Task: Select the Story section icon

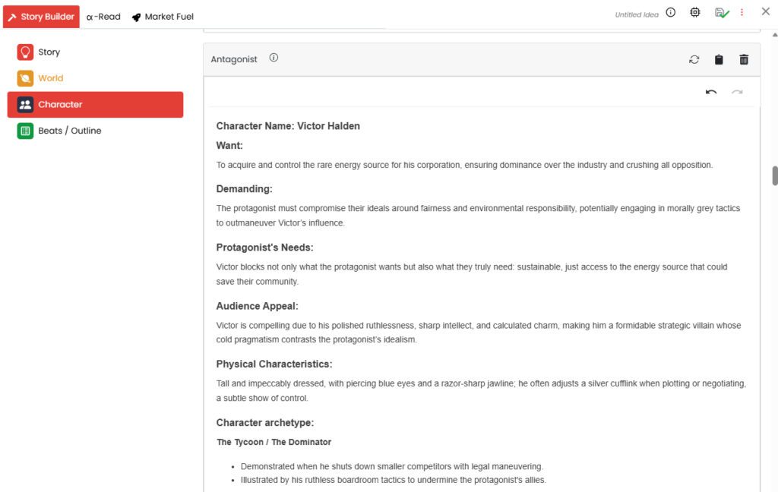Action: click(25, 52)
